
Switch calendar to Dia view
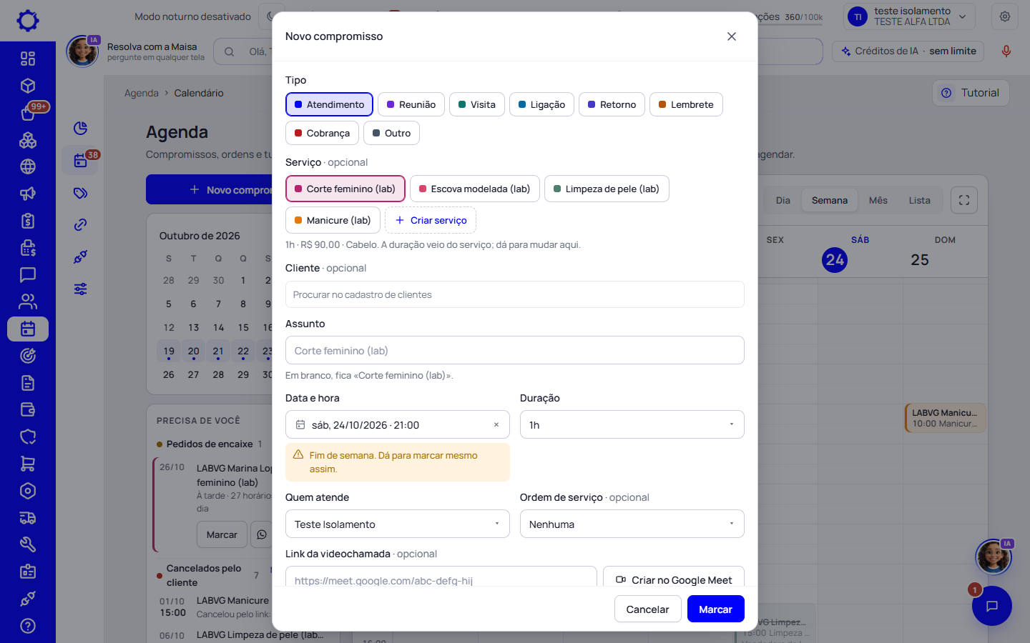click(783, 200)
